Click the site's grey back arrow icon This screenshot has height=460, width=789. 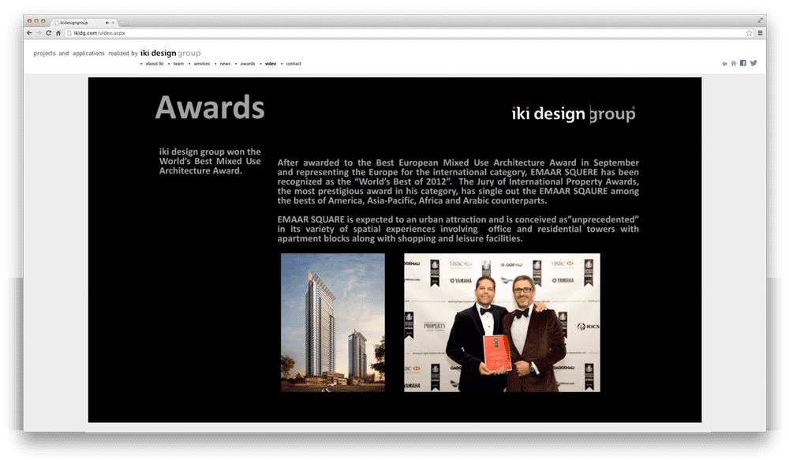tap(724, 64)
